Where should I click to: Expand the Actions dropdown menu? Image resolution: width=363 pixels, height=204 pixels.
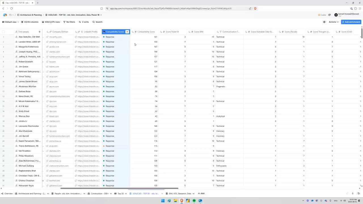334,22
